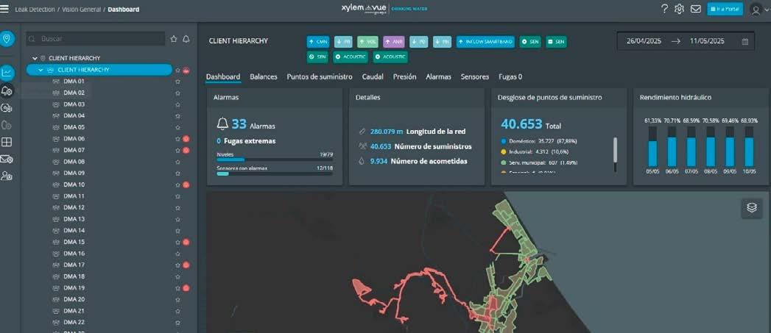Click the analytics line-chart sidebar icon
771x333 pixels.
(x=7, y=73)
